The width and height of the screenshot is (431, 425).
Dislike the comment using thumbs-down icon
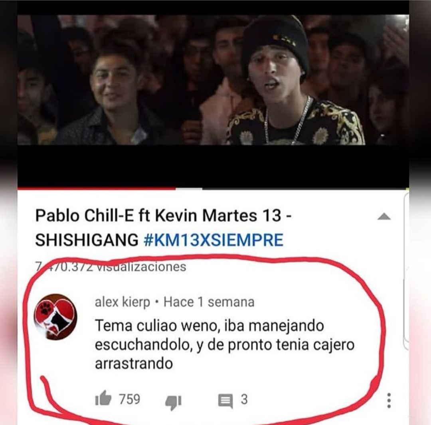173,402
